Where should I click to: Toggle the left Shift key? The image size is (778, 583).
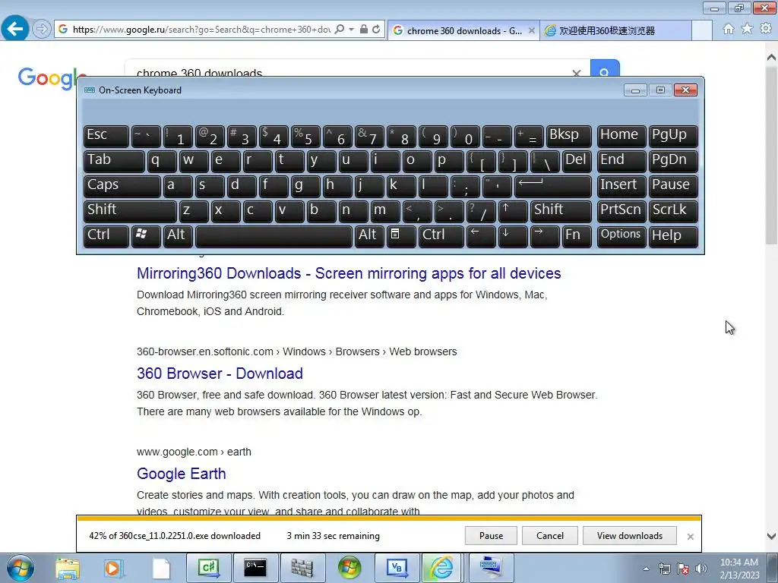click(130, 211)
